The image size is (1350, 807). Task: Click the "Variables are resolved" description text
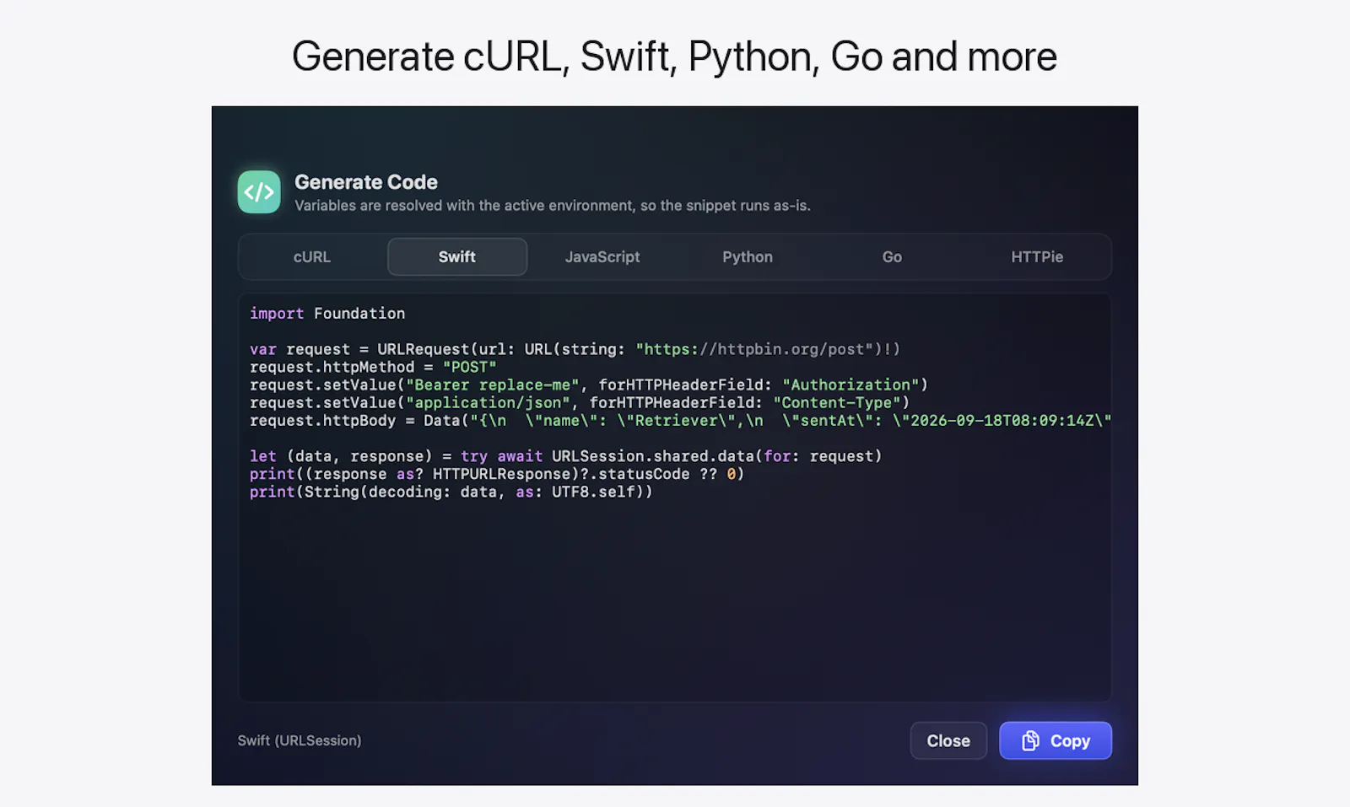[x=553, y=206]
